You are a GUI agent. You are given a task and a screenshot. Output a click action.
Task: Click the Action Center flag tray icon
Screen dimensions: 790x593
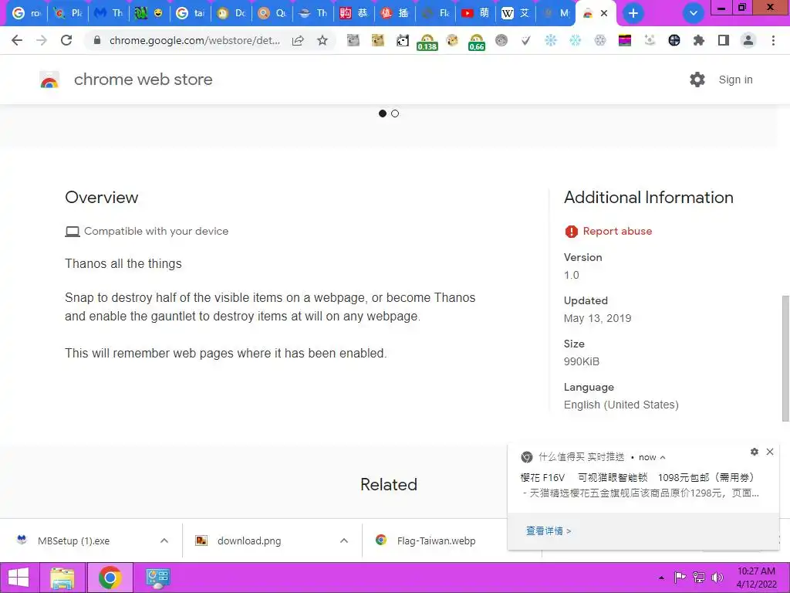(680, 578)
